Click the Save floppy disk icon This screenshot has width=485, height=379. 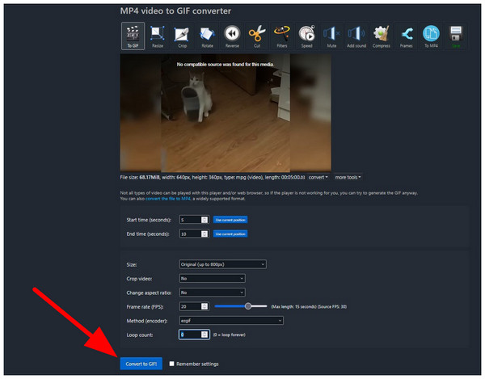pos(456,36)
